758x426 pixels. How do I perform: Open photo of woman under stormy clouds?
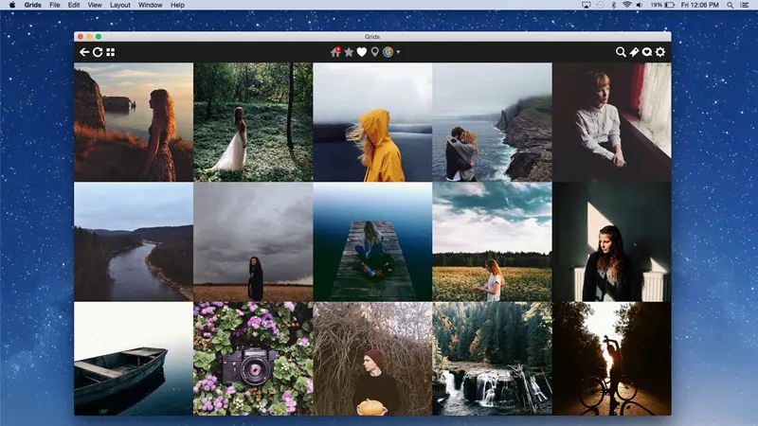[253, 242]
